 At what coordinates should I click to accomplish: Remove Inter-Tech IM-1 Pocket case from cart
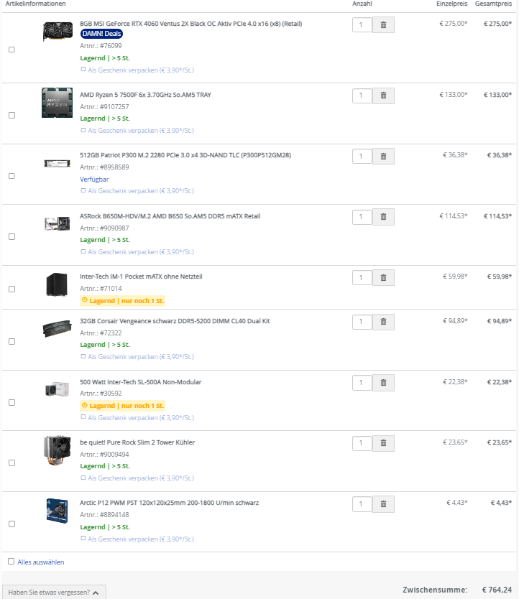point(383,278)
